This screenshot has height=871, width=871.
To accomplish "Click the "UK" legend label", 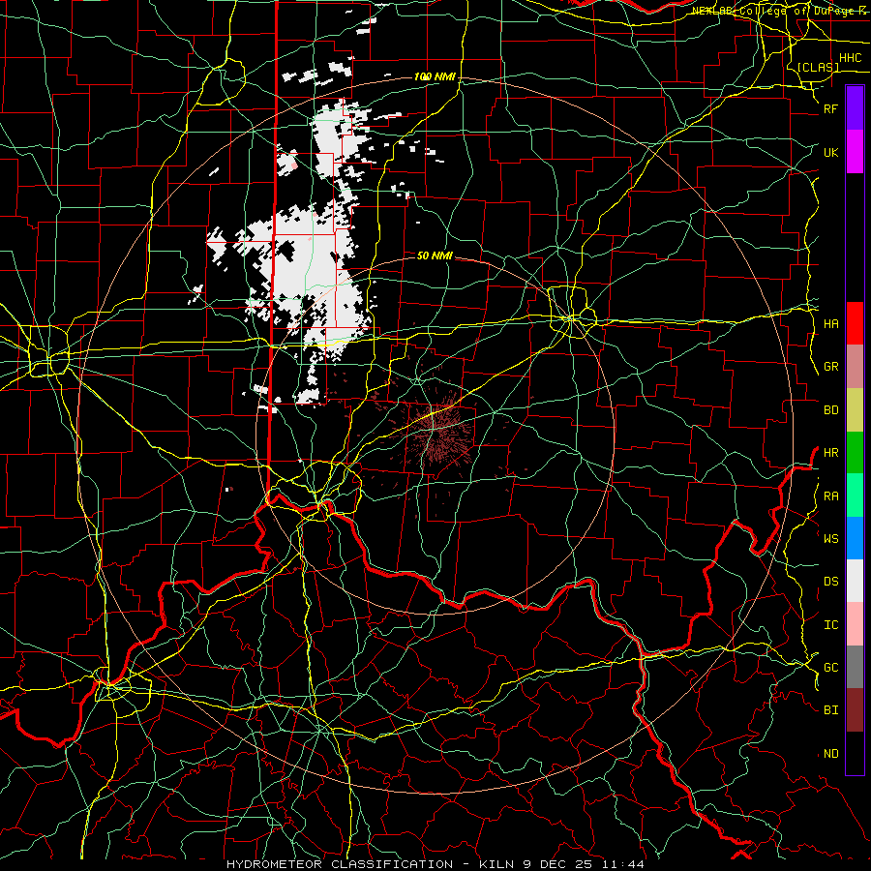I will pos(831,152).
